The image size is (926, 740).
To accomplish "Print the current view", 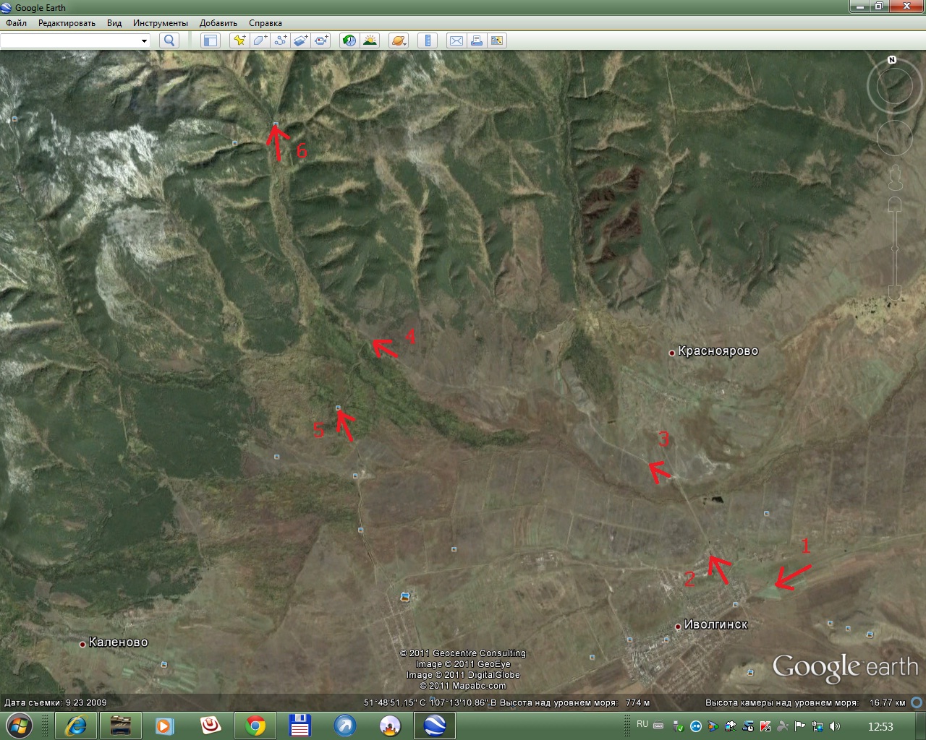I will point(476,40).
